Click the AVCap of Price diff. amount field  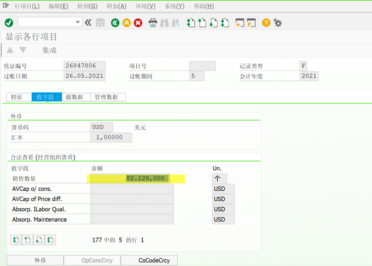click(x=132, y=199)
